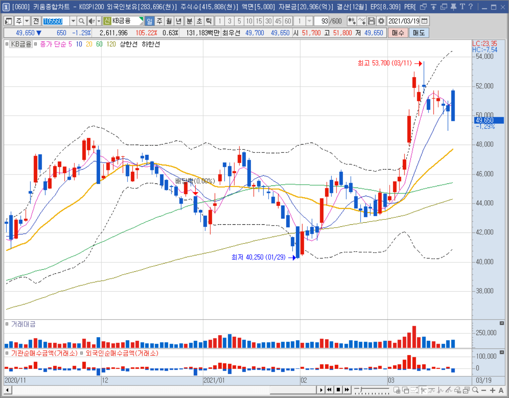The height and width of the screenshot is (398, 509).
Task: Select the 15 interval preset button
Action: pyautogui.click(x=259, y=21)
